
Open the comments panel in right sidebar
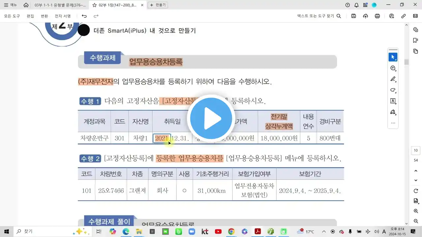pyautogui.click(x=415, y=30)
